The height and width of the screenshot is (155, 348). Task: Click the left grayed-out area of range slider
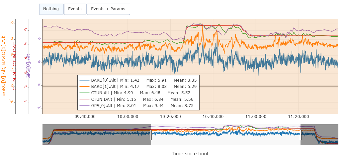[96, 135]
